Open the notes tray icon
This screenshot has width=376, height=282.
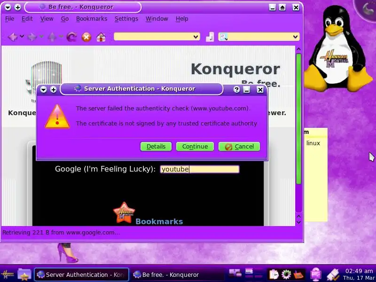click(x=299, y=274)
